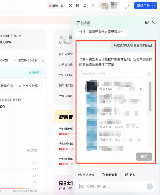160x195 pixels.
Task: Open the apps grid menu icon
Action: (x=92, y=6)
